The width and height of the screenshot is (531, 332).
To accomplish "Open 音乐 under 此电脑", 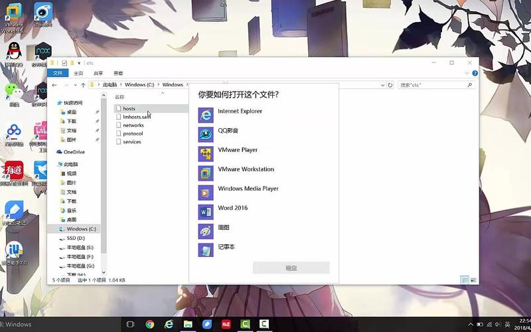I will [x=72, y=210].
